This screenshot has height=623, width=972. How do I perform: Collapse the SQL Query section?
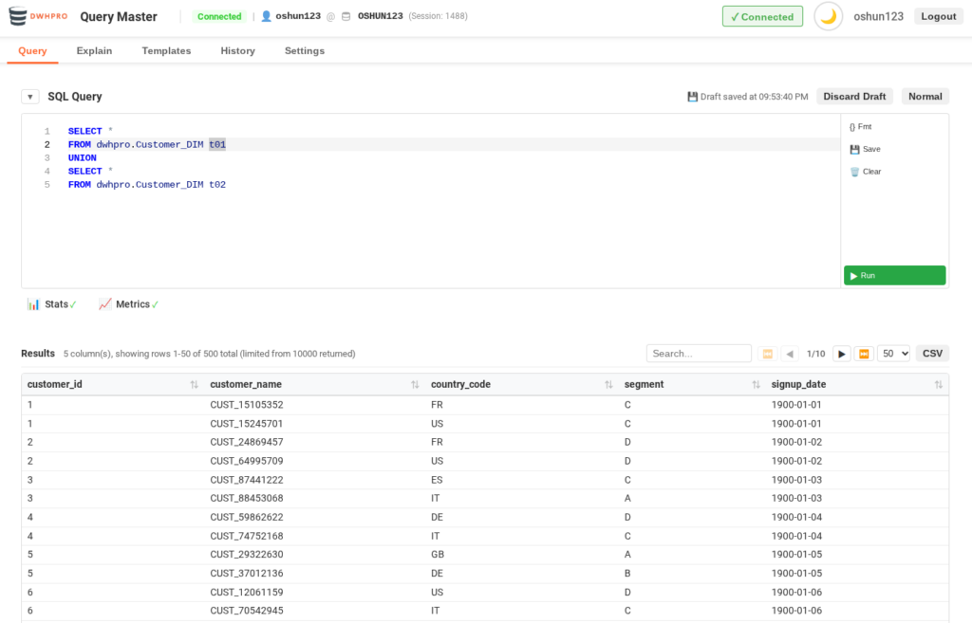tap(30, 97)
